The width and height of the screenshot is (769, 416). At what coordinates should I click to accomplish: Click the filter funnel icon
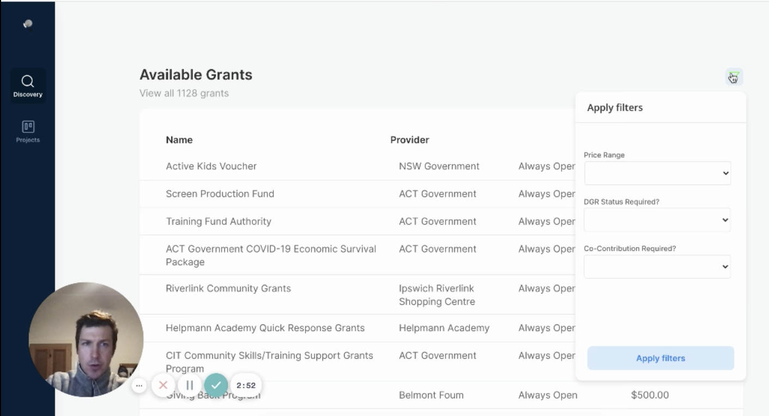pos(734,77)
